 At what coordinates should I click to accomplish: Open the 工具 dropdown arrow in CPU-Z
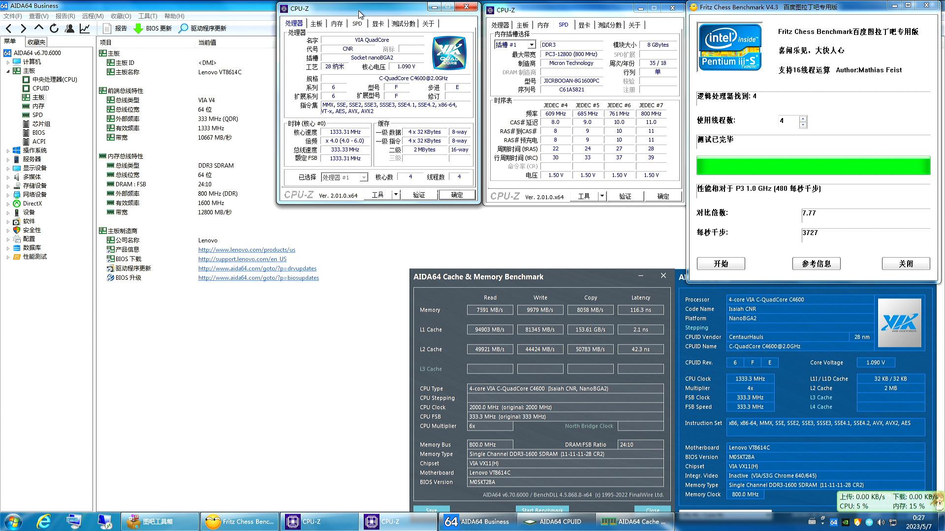coord(396,195)
